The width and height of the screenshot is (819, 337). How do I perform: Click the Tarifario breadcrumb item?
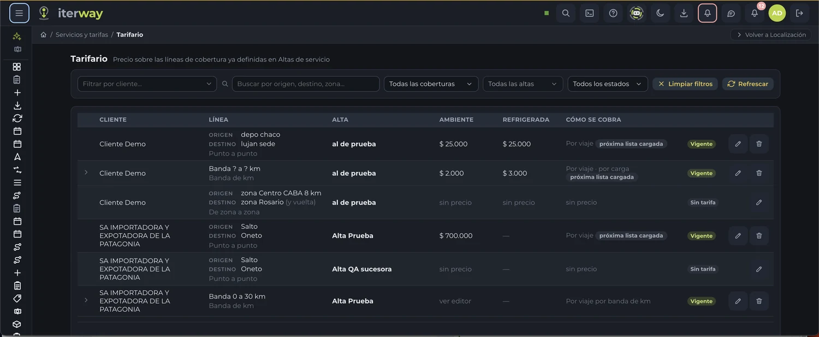(x=130, y=34)
